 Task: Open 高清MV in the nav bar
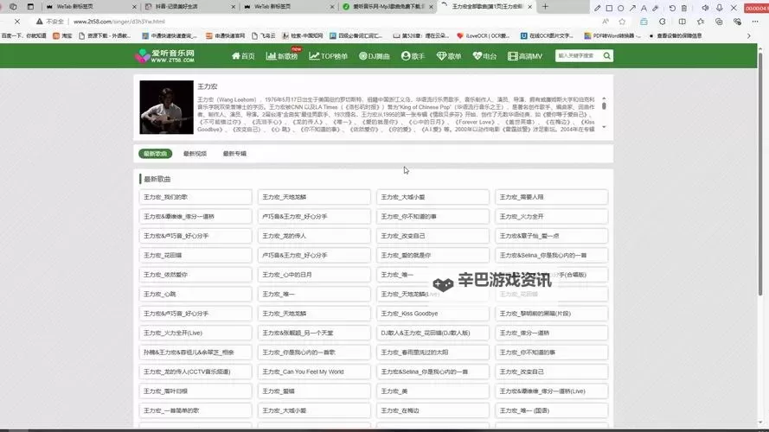(x=525, y=56)
